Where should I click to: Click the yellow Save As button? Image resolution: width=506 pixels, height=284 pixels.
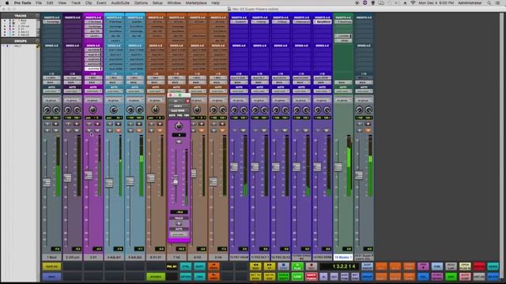[51, 267]
